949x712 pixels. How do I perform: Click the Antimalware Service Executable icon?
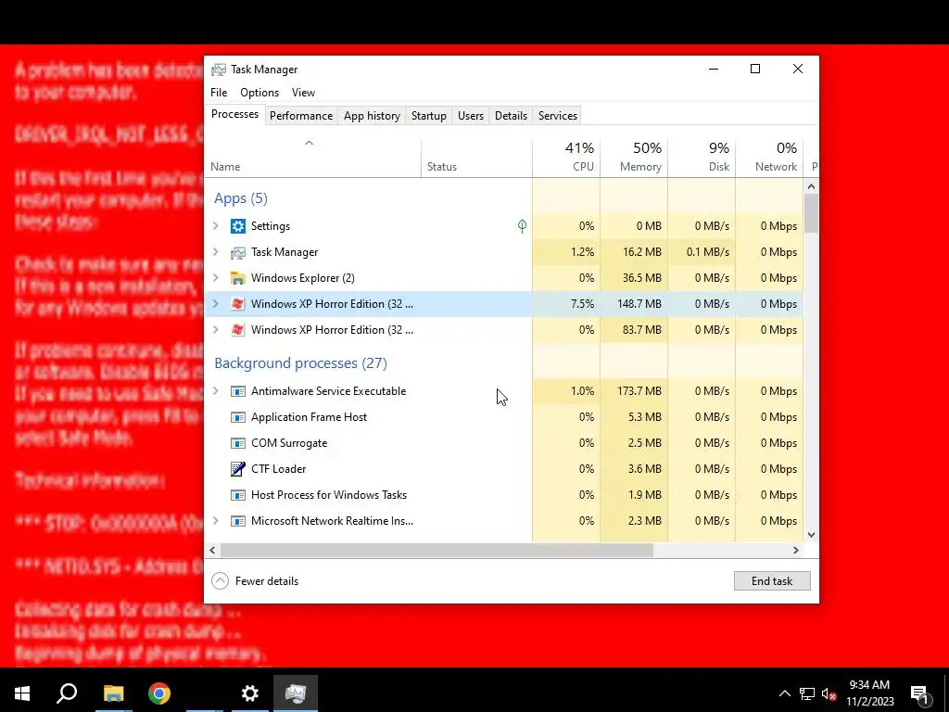point(238,391)
